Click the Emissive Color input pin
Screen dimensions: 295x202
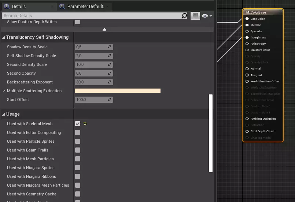(247, 50)
